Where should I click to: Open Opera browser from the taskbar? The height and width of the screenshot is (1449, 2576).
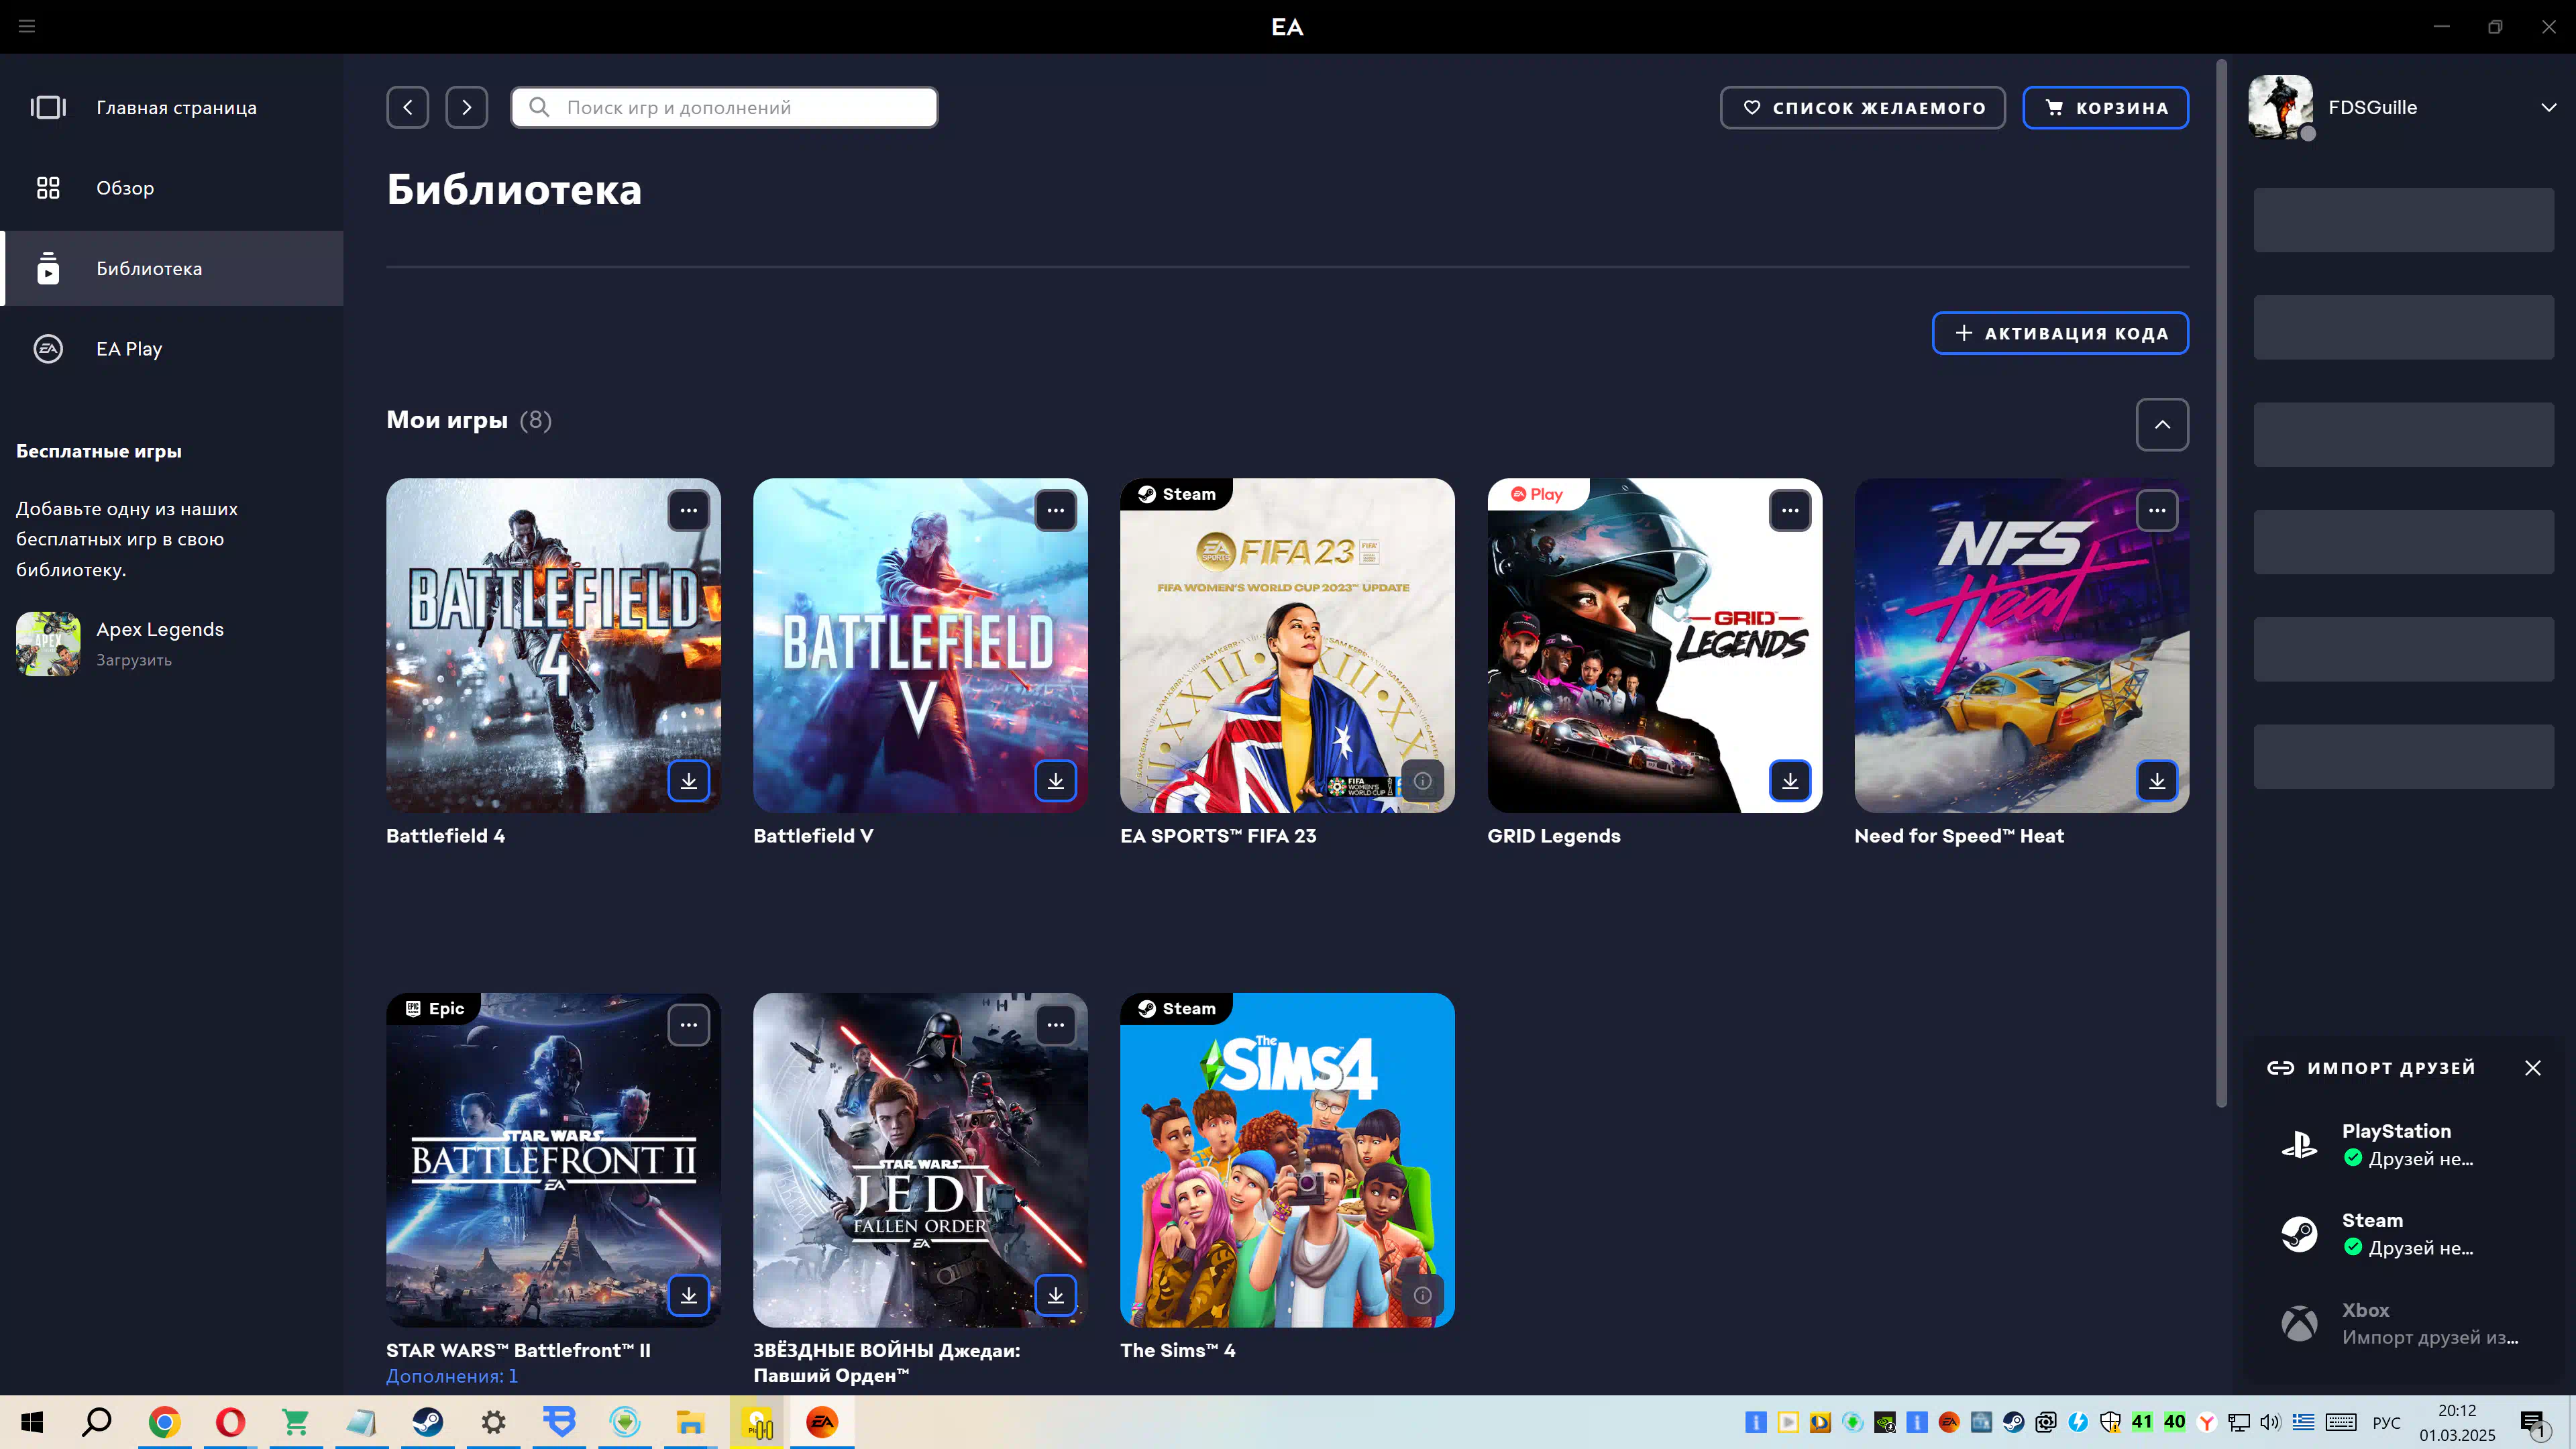coord(230,1422)
